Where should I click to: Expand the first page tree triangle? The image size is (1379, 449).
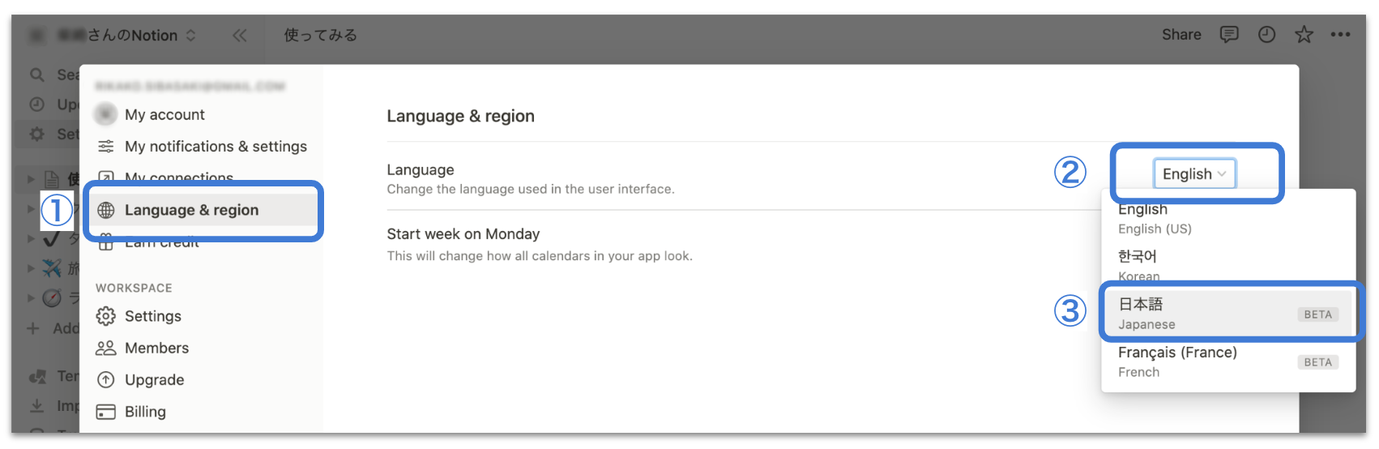[x=31, y=179]
